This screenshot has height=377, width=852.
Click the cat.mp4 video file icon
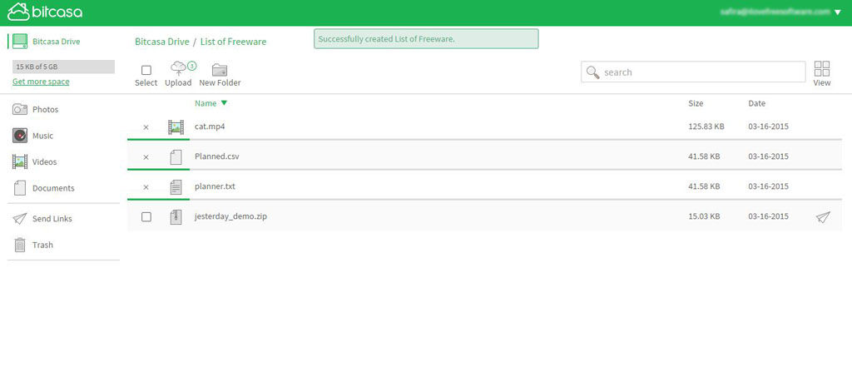(x=176, y=127)
